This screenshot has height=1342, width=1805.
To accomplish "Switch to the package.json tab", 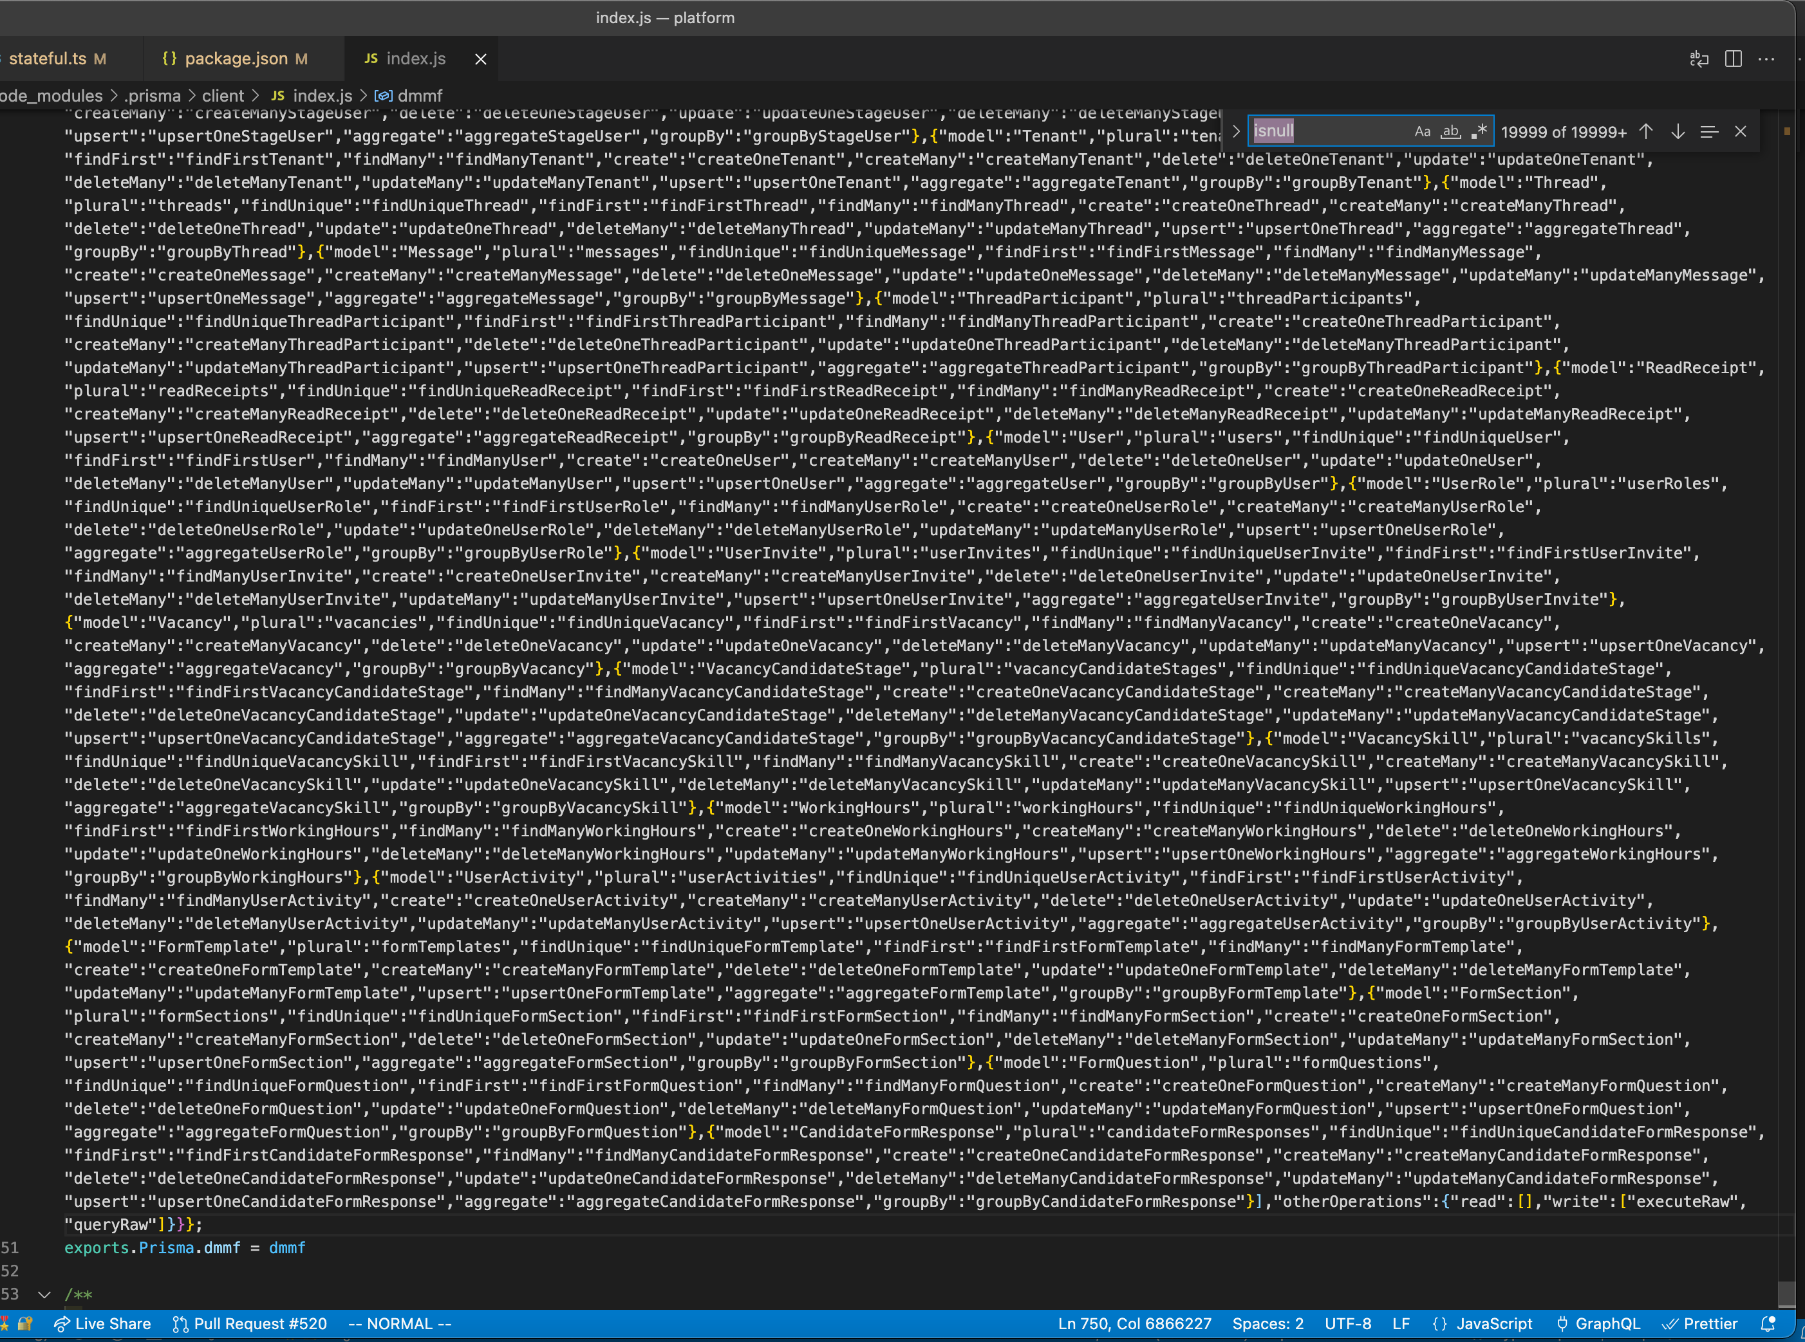I will [x=235, y=59].
